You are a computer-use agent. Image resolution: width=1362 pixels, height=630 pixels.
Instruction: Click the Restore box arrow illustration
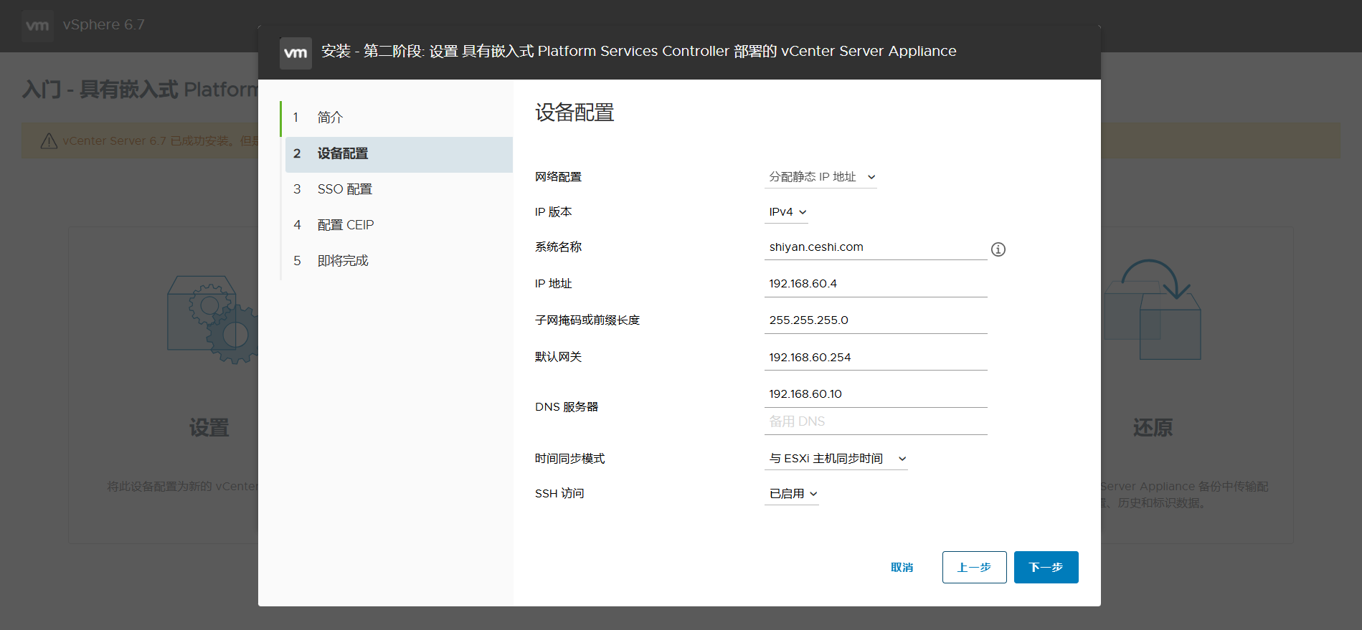pyautogui.click(x=1153, y=310)
